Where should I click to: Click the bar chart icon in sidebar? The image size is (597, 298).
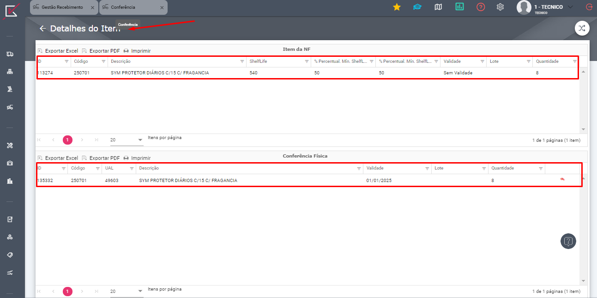(10, 181)
